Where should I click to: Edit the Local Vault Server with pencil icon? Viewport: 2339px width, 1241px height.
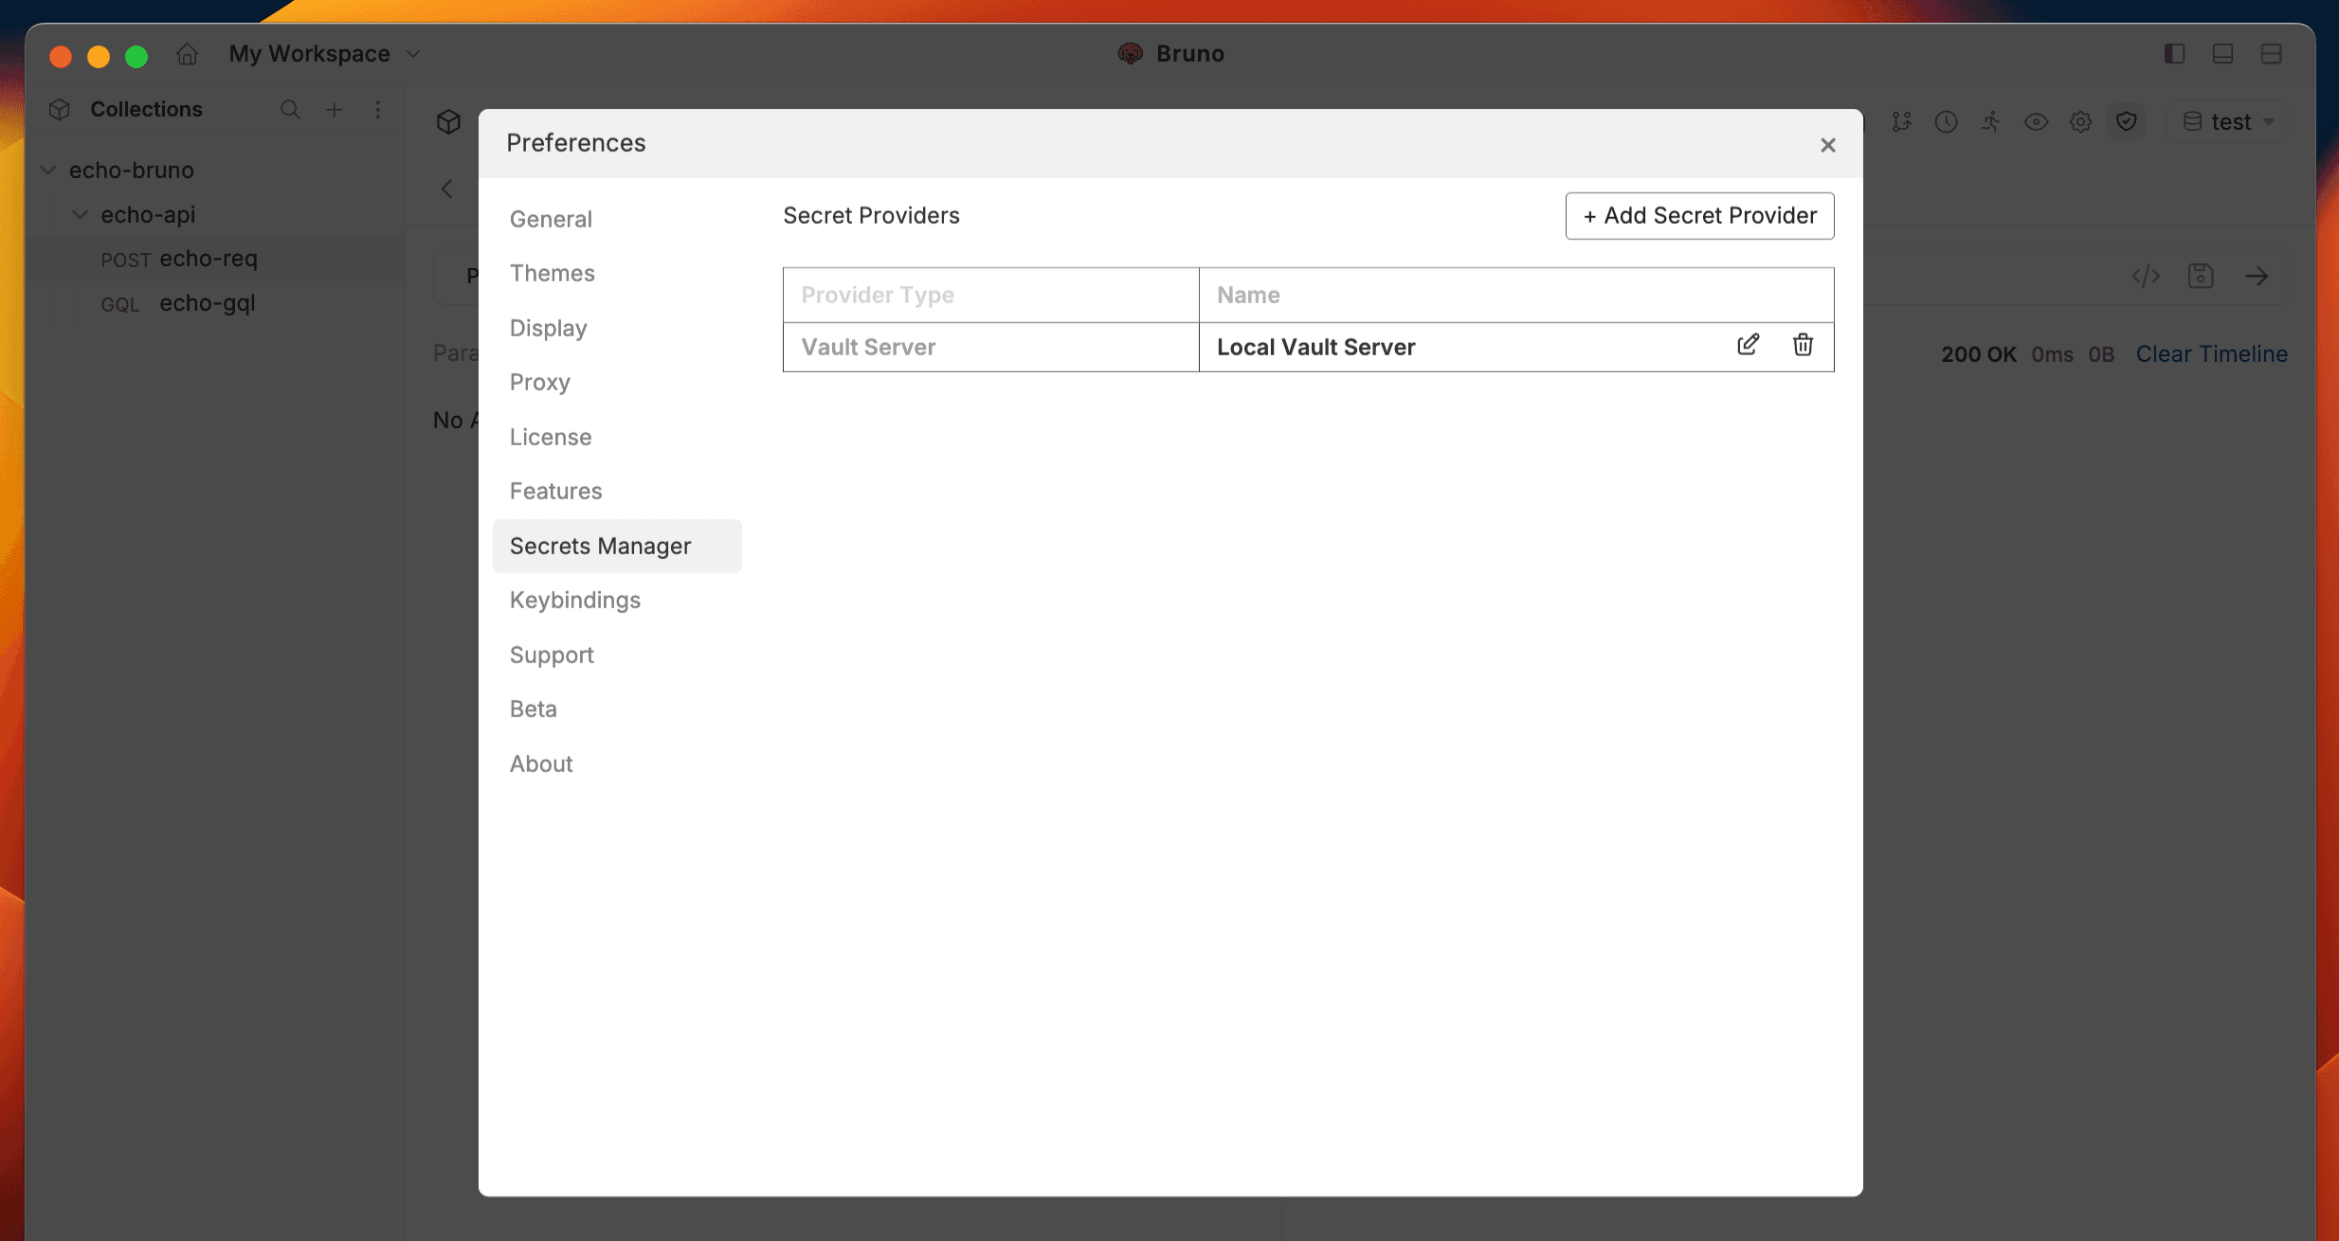pyautogui.click(x=1747, y=345)
